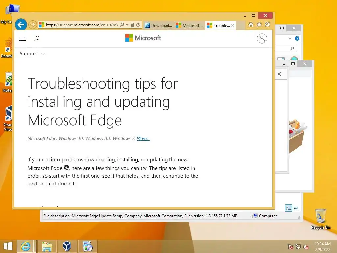337x253 pixels.
Task: Click the security lock icon in address bar
Action: pyautogui.click(x=133, y=25)
